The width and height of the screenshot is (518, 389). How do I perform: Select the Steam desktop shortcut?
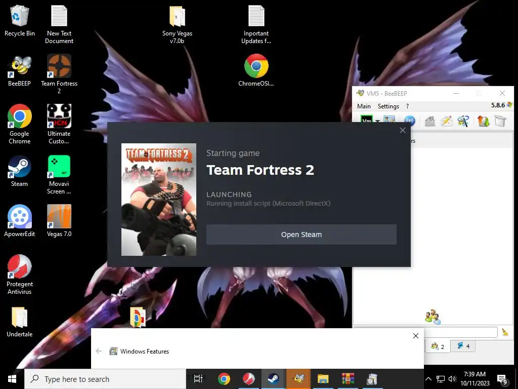(x=20, y=171)
